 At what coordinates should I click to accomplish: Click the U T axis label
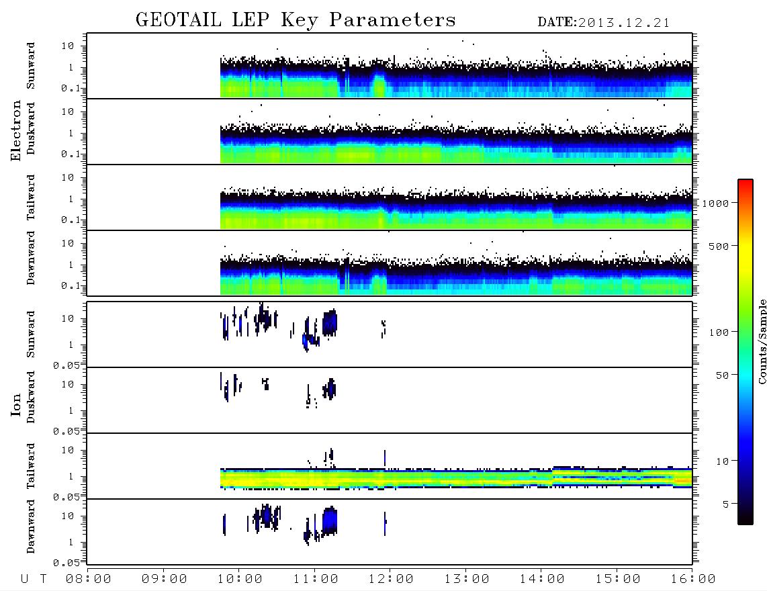click(x=34, y=580)
